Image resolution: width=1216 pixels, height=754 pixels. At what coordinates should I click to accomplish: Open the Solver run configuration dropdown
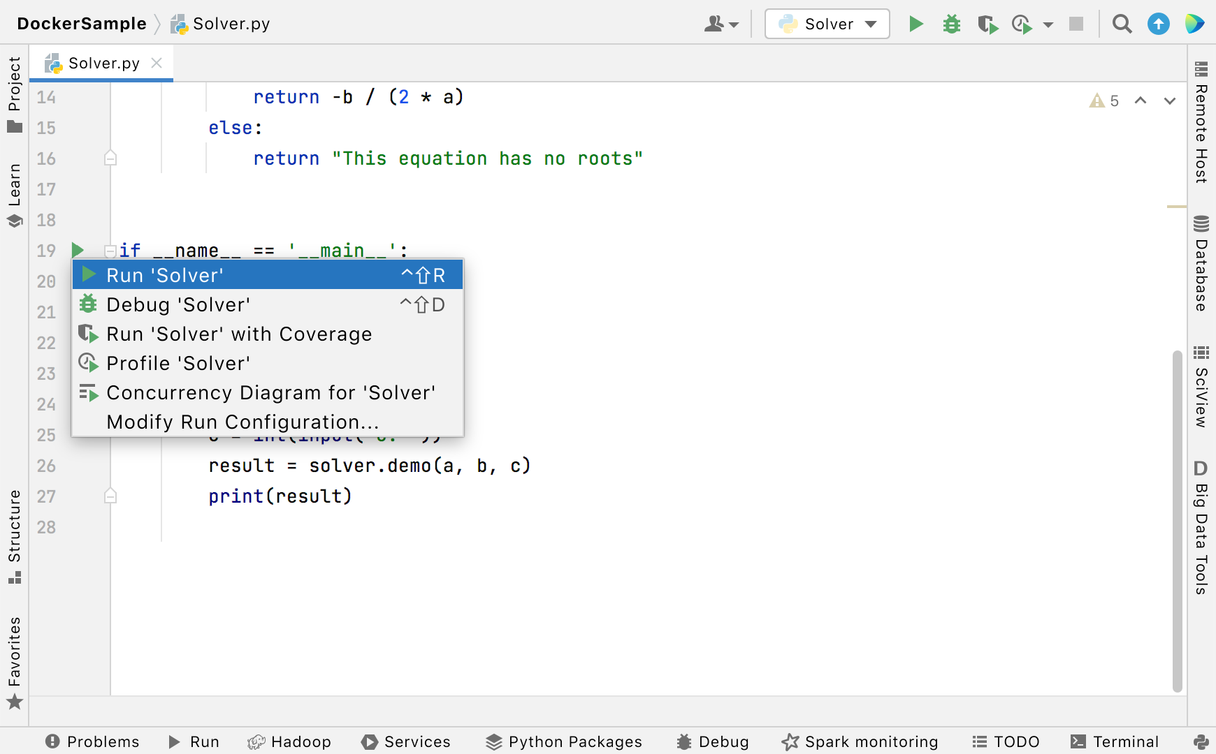827,23
